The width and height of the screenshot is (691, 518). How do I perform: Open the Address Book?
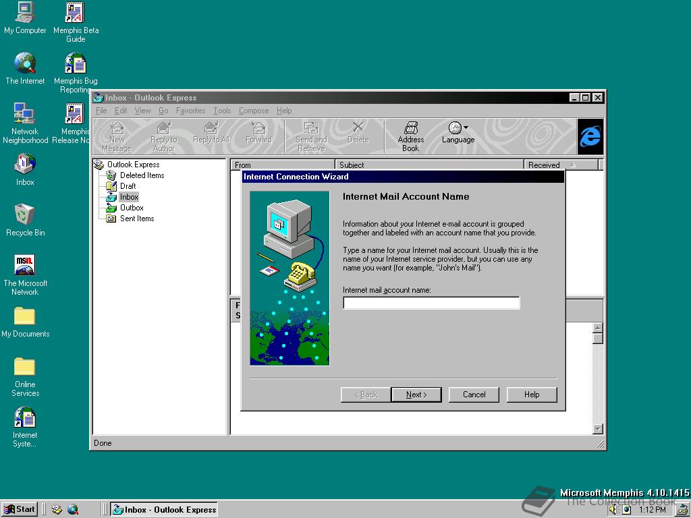[x=411, y=137]
